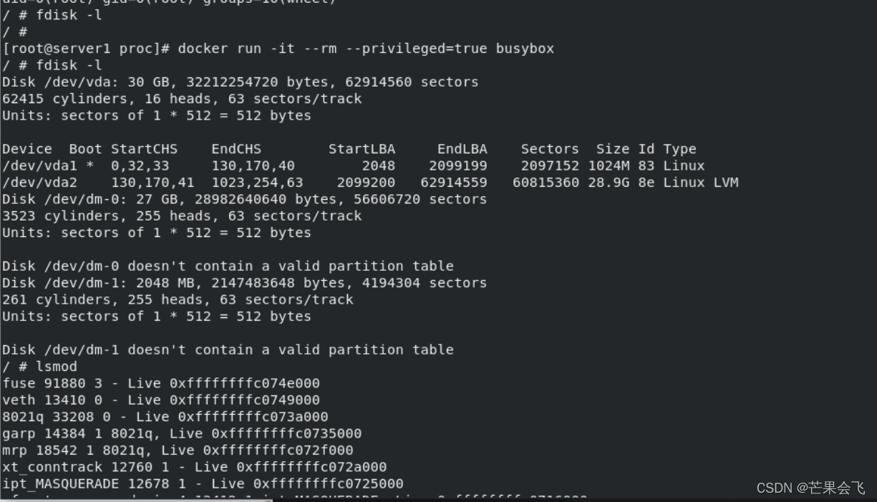Select the 'Disk /dev/vda: 30 GB' line
This screenshot has width=877, height=502.
(x=240, y=82)
